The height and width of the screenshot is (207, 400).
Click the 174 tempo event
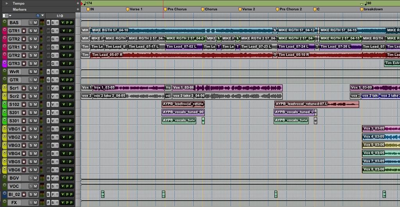pos(88,3)
